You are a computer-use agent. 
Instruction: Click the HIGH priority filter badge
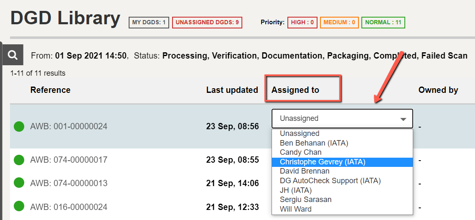click(x=302, y=22)
